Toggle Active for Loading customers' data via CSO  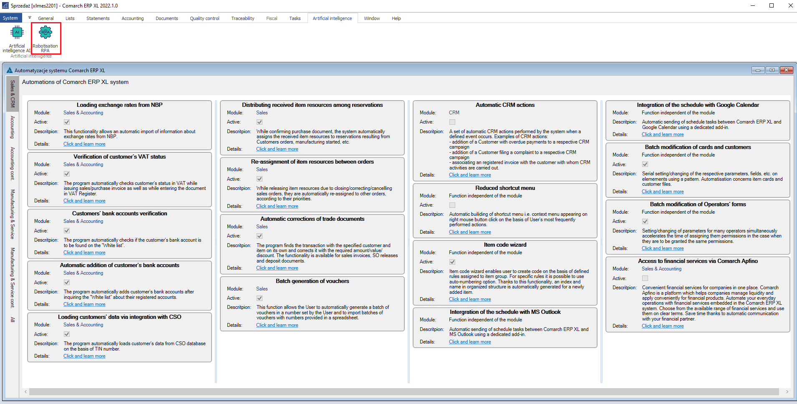67,334
